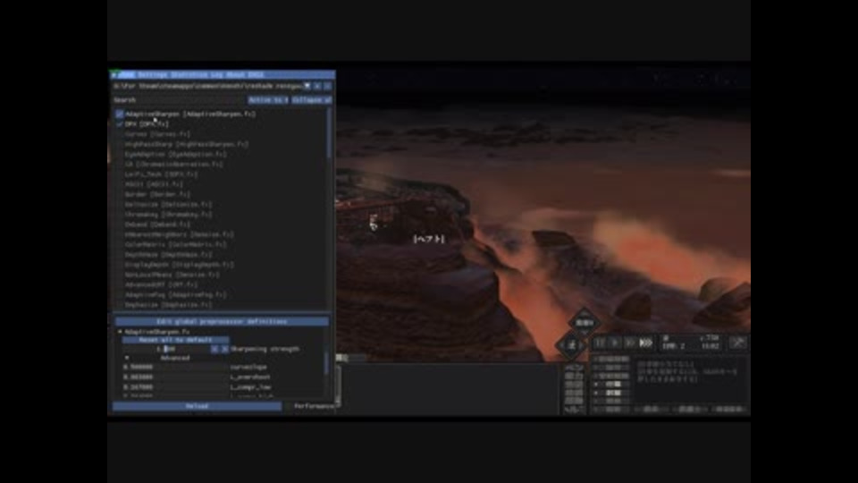Decrease Sharpening strength with minus button

pyautogui.click(x=214, y=349)
